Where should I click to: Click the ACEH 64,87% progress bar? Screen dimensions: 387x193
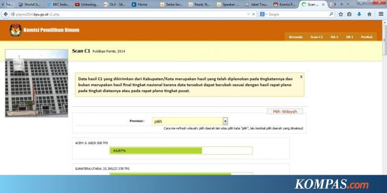coord(181,150)
